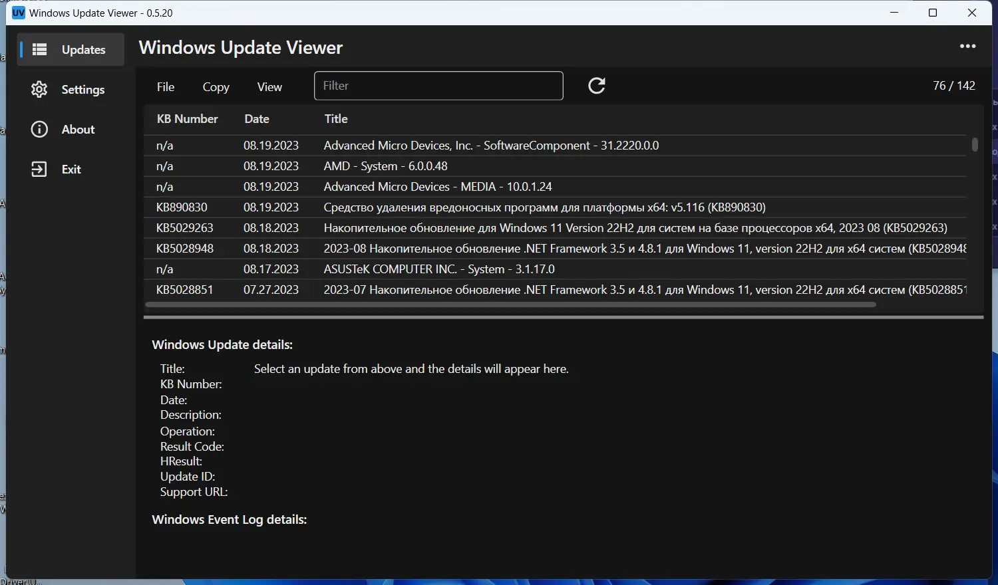Viewport: 998px width, 585px height.
Task: Click the 08.17.2023 date cell
Action: point(271,269)
